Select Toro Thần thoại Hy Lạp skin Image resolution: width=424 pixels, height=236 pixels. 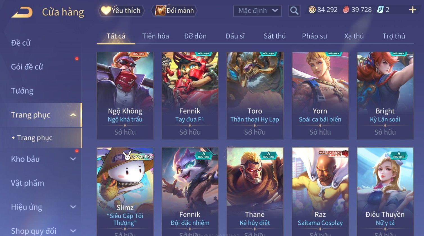[x=255, y=96]
